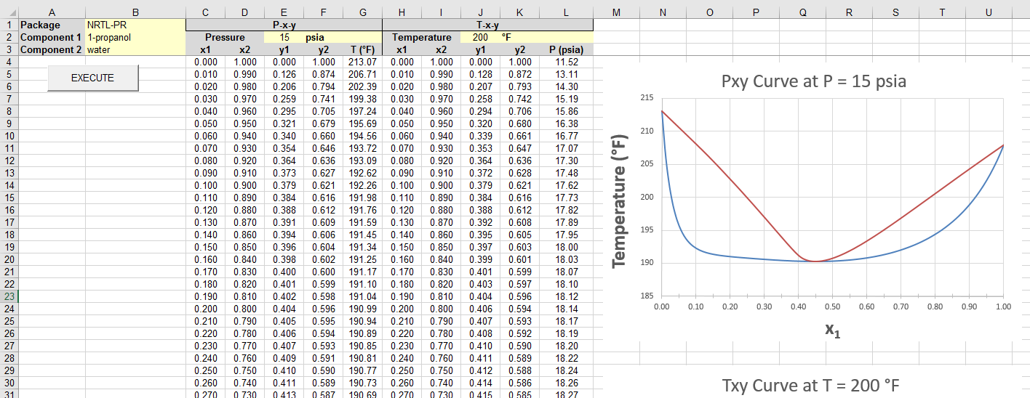Select cell with value 191.04

point(363,296)
